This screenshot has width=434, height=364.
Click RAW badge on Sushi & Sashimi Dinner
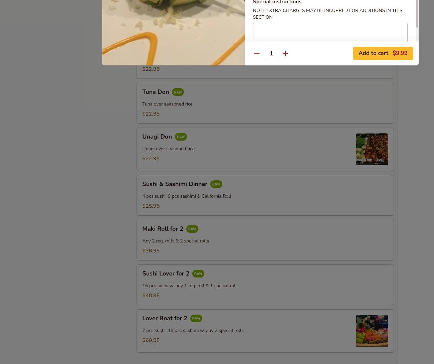pyautogui.click(x=216, y=184)
